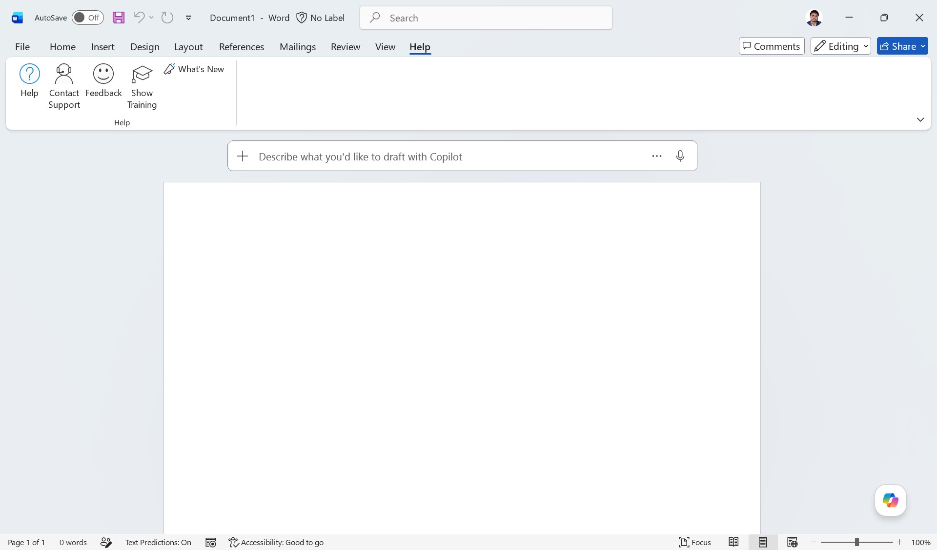
Task: Click the microphone icon in Copilot box
Action: (680, 156)
